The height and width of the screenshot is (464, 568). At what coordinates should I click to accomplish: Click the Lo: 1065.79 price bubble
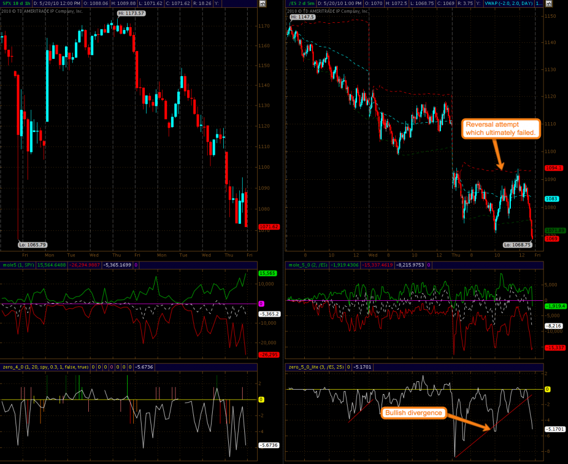32,244
